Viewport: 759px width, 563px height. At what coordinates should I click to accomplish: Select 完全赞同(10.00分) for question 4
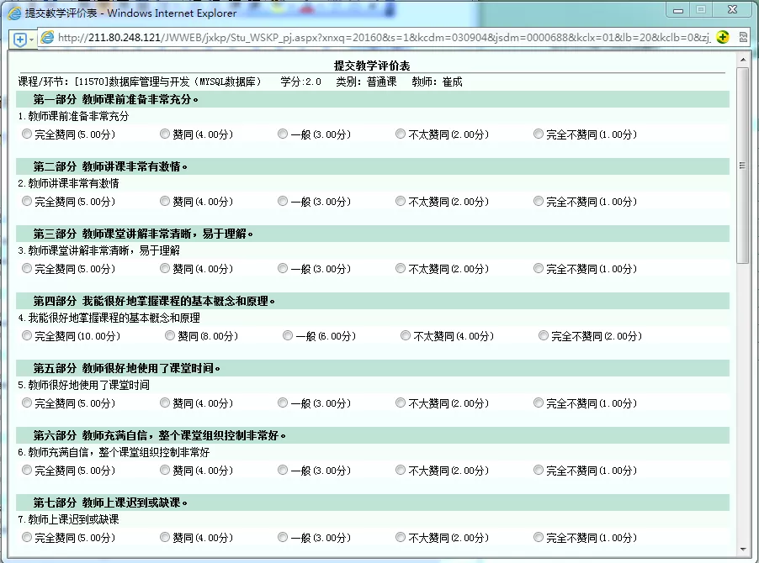[x=27, y=336]
